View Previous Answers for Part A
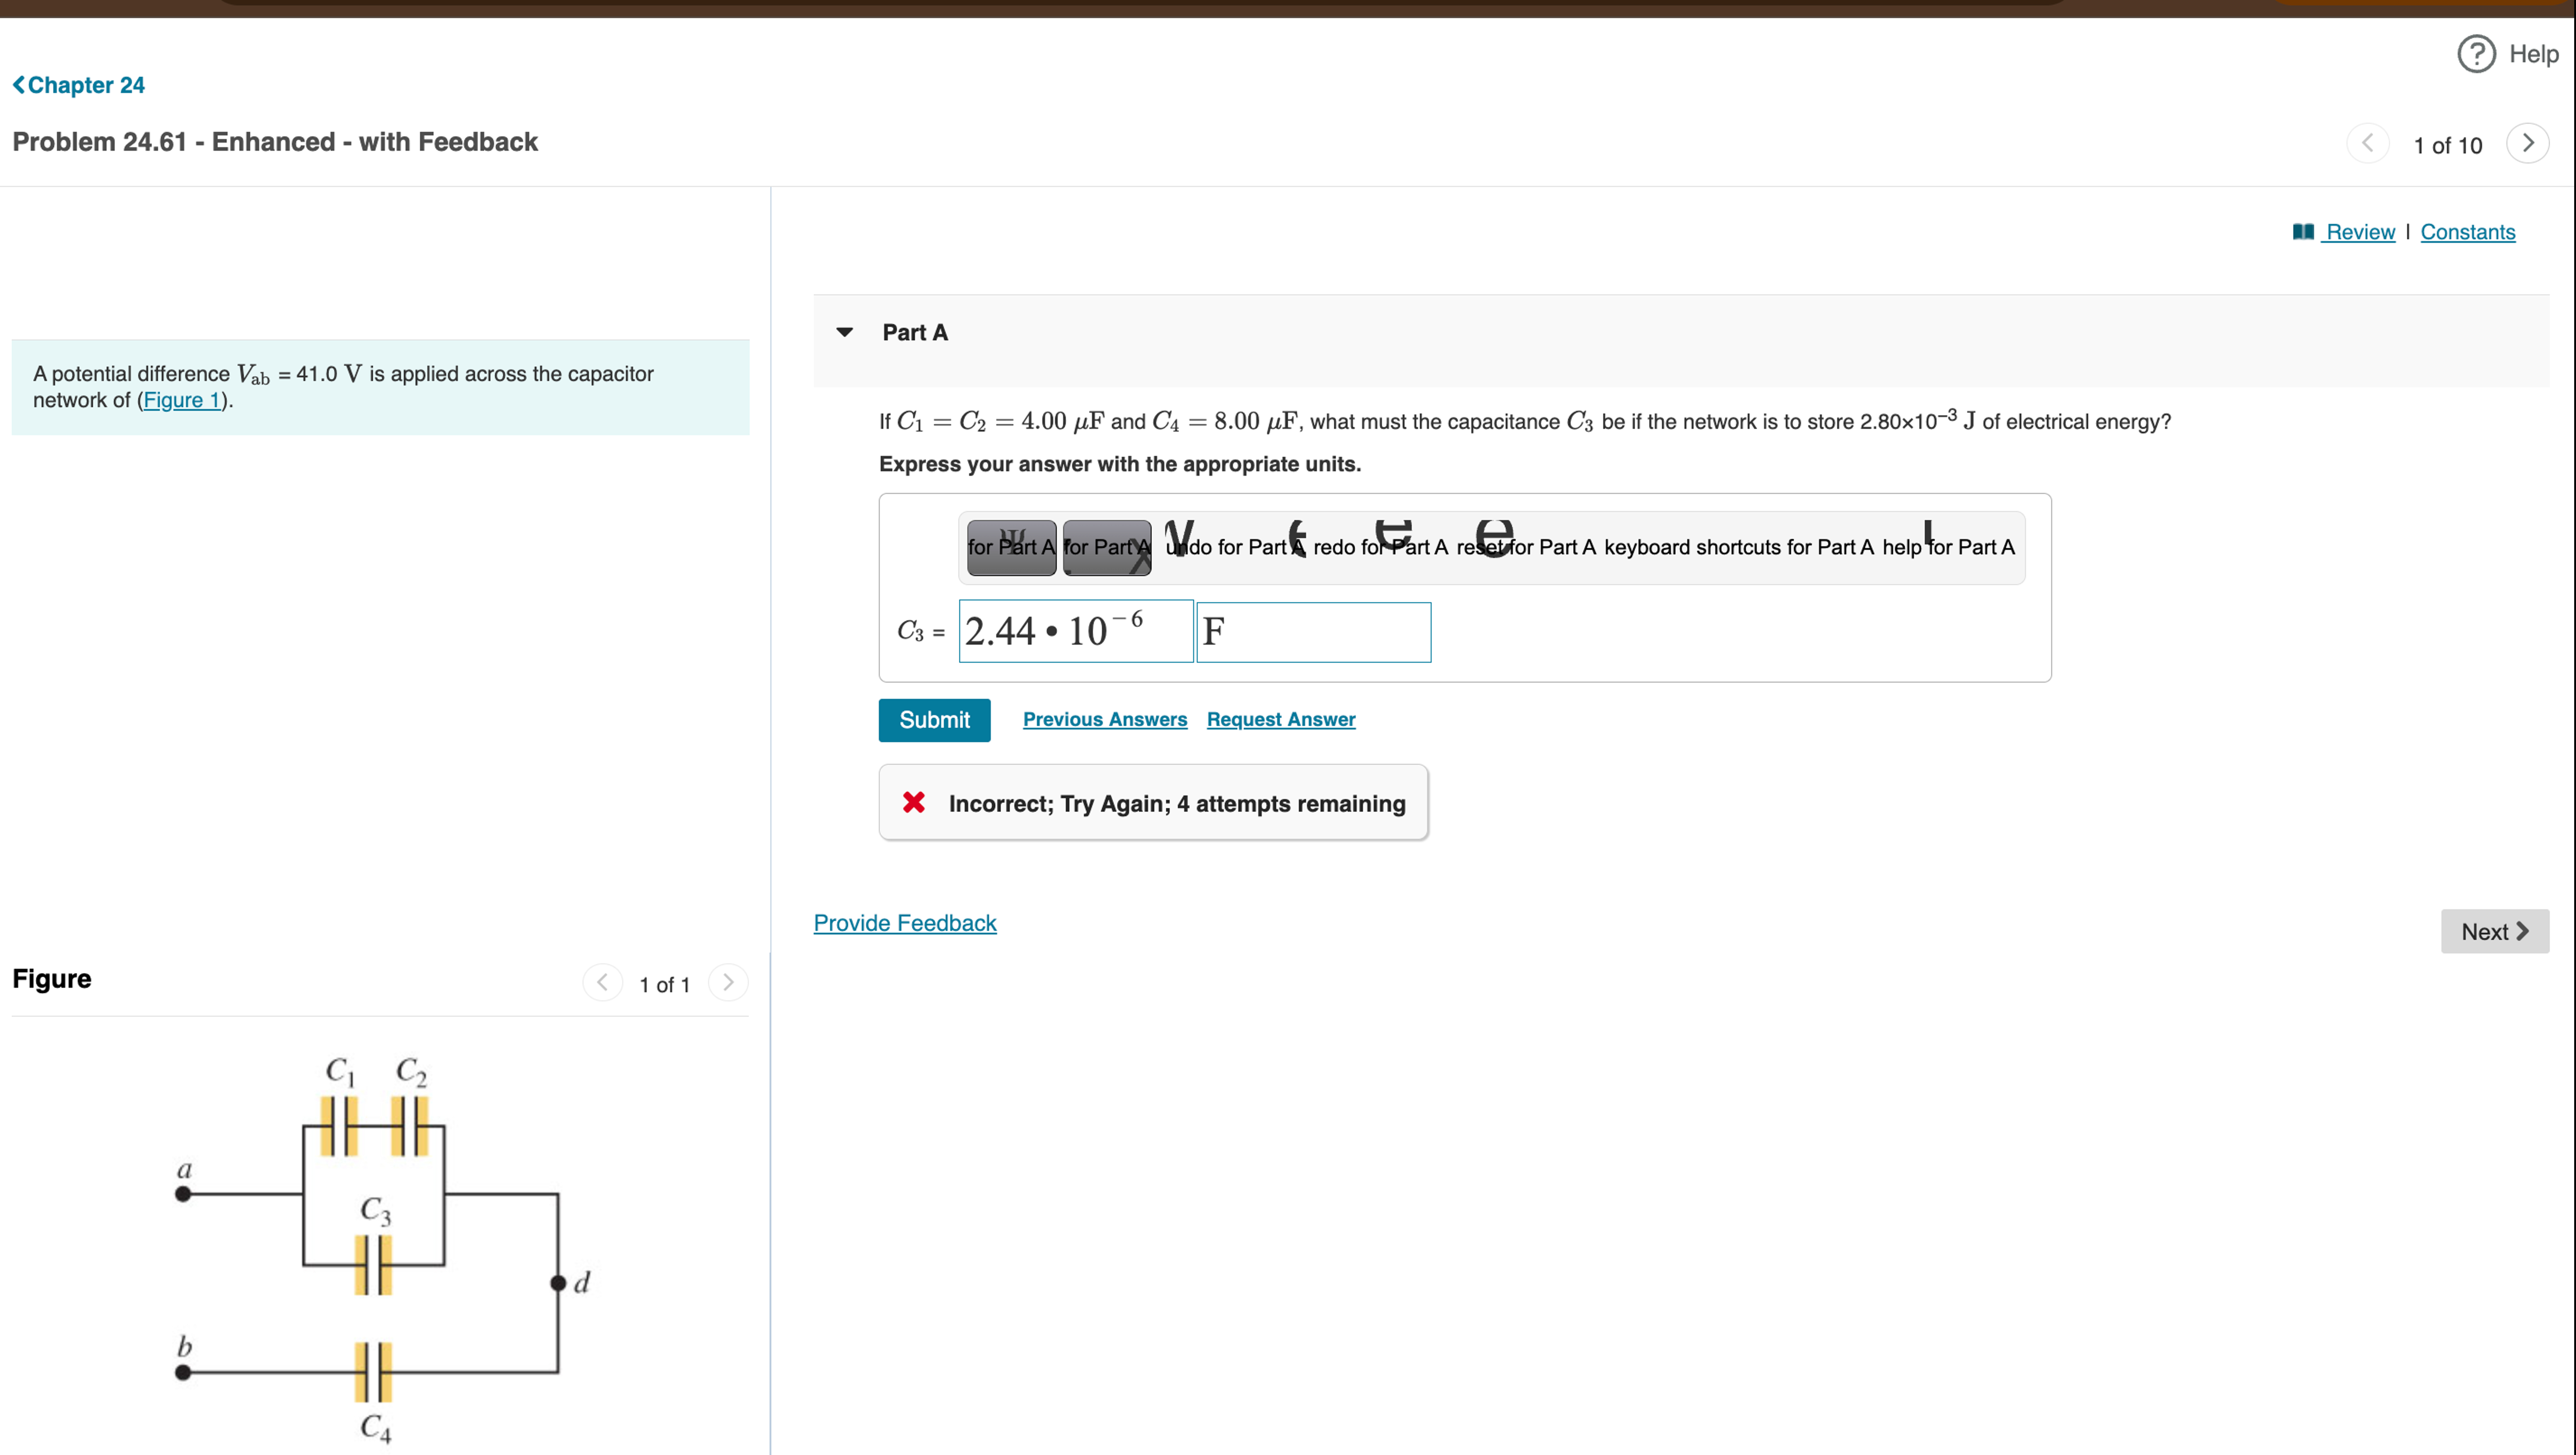Viewport: 2576px width, 1455px height. pyautogui.click(x=1105, y=719)
